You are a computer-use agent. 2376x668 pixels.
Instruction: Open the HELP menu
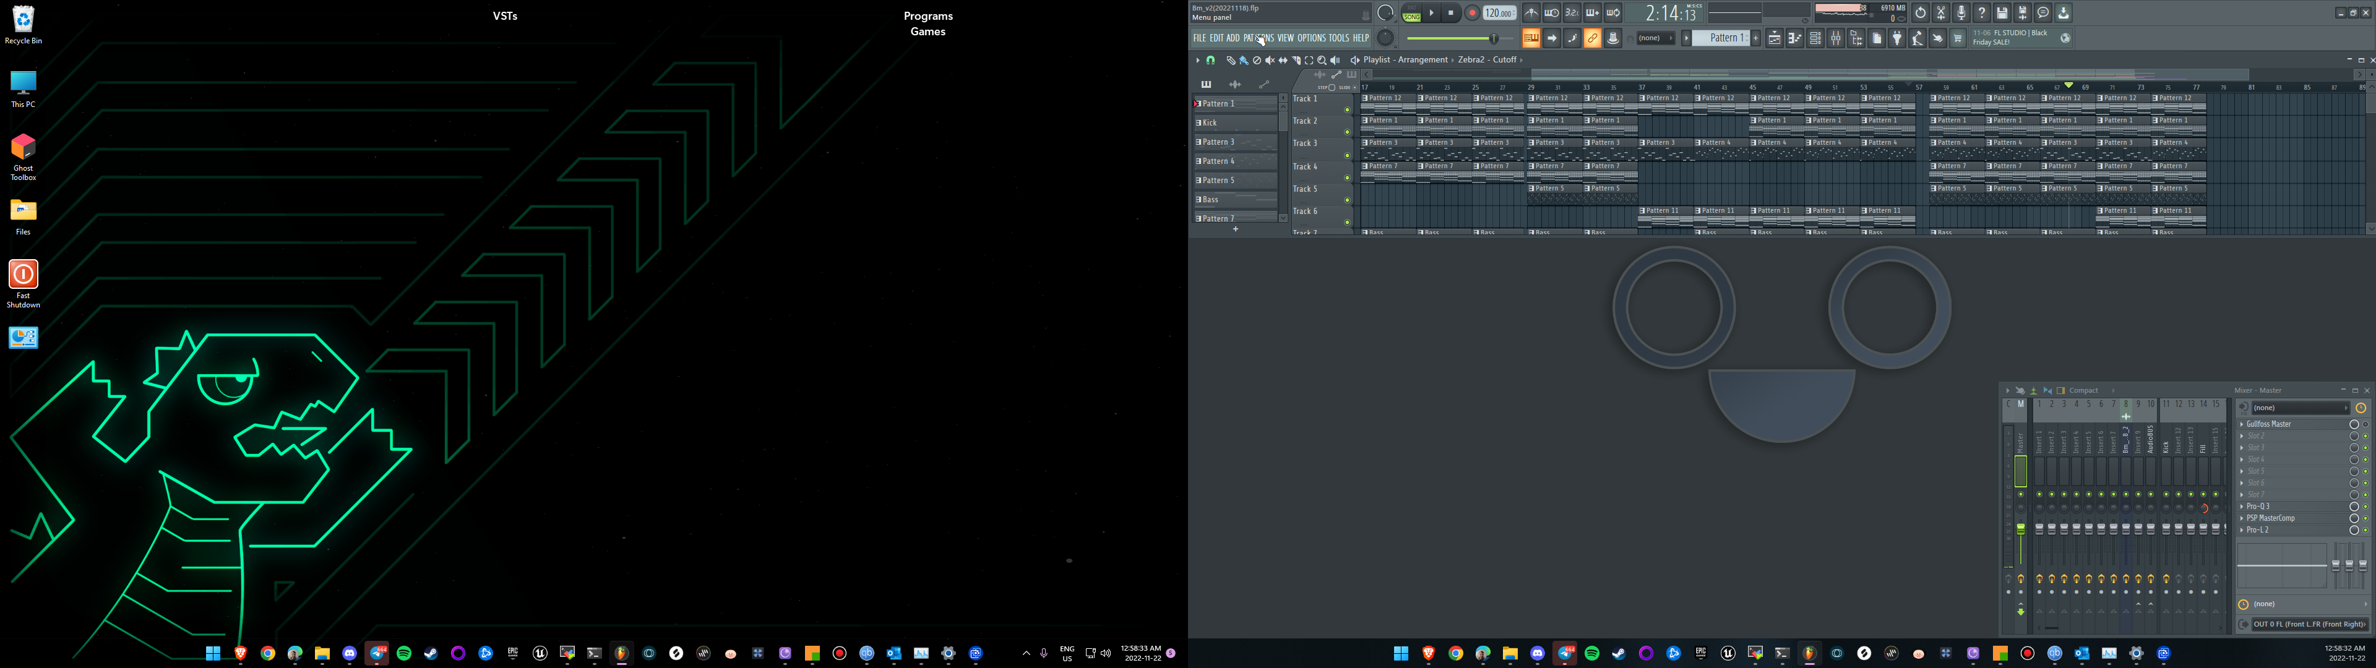(x=1361, y=38)
